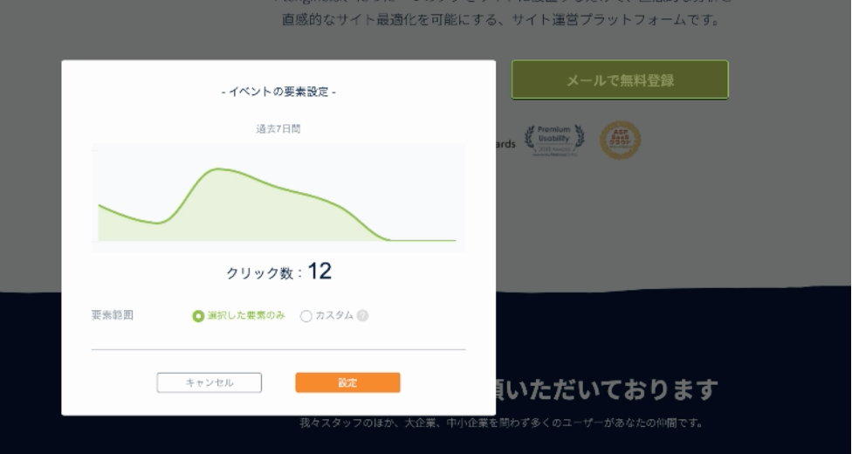
Task: Click the 要素範囲 label
Action: (113, 315)
